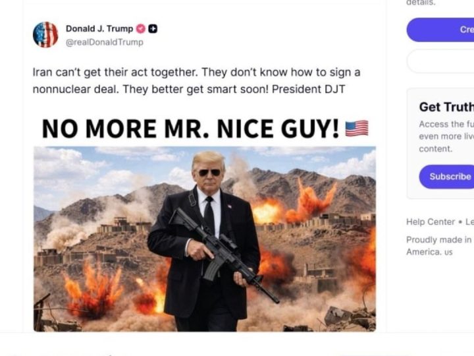This screenshot has width=474, height=356.
Task: Click the American flag emoji in the image caption
Action: [357, 129]
